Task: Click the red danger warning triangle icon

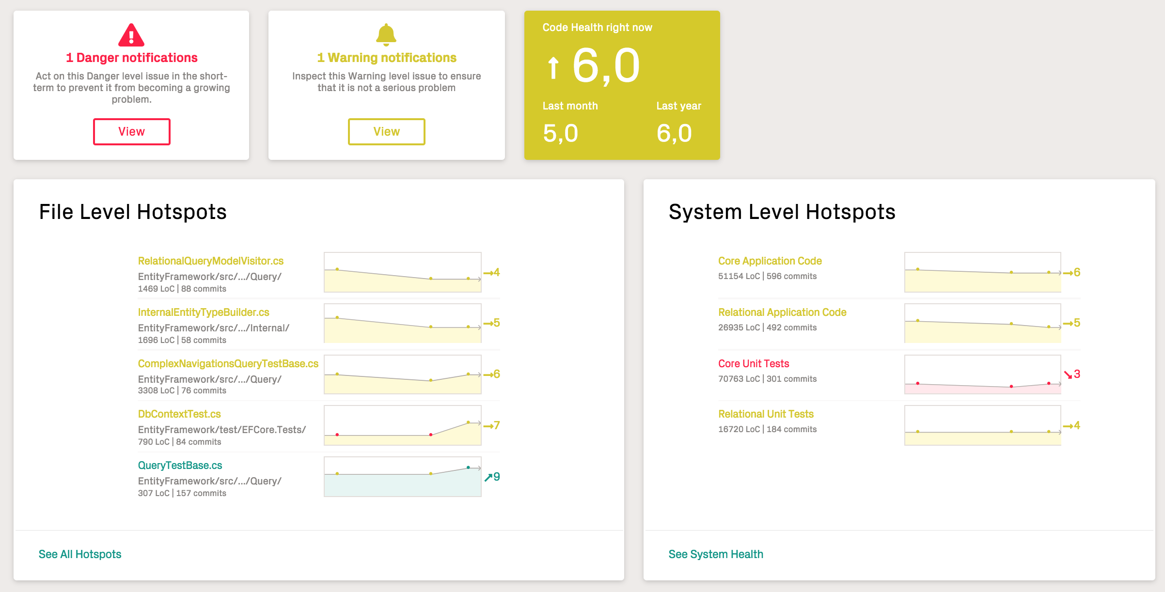Action: 131,35
